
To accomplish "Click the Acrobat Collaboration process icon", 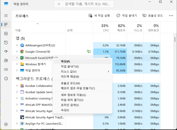I will [22, 86].
